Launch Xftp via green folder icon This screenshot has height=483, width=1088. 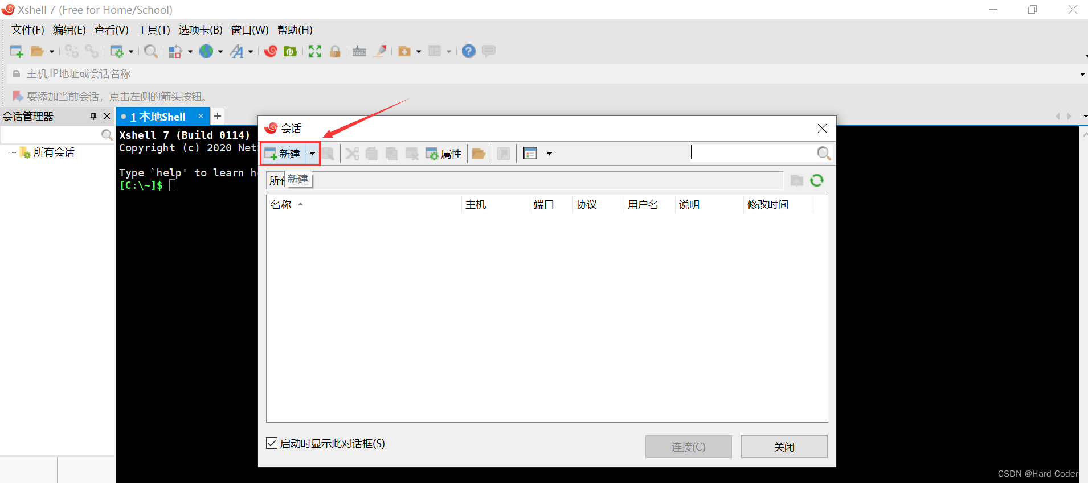[x=291, y=51]
